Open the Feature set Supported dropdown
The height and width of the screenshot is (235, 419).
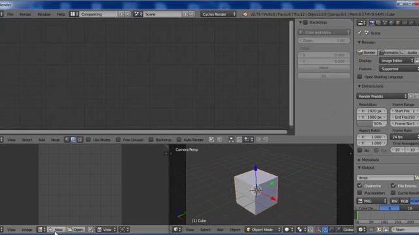(x=399, y=69)
